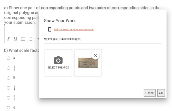Select scale factor answer 2
This screenshot has width=172, height=111.
pyautogui.click(x=8, y=78)
